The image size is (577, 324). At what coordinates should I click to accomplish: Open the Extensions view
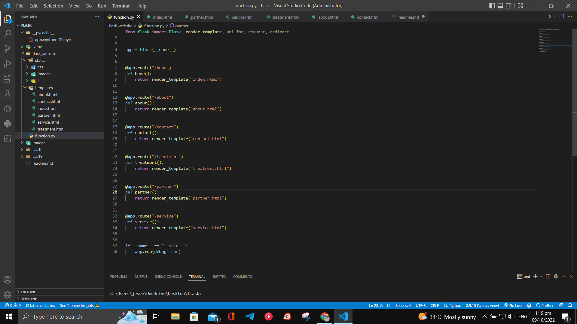8,79
